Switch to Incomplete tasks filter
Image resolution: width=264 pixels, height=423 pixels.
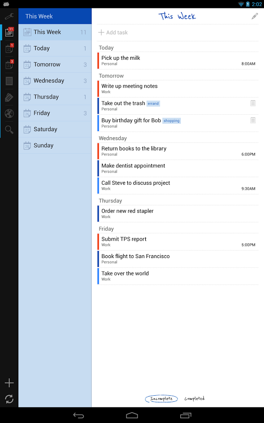coord(161,399)
